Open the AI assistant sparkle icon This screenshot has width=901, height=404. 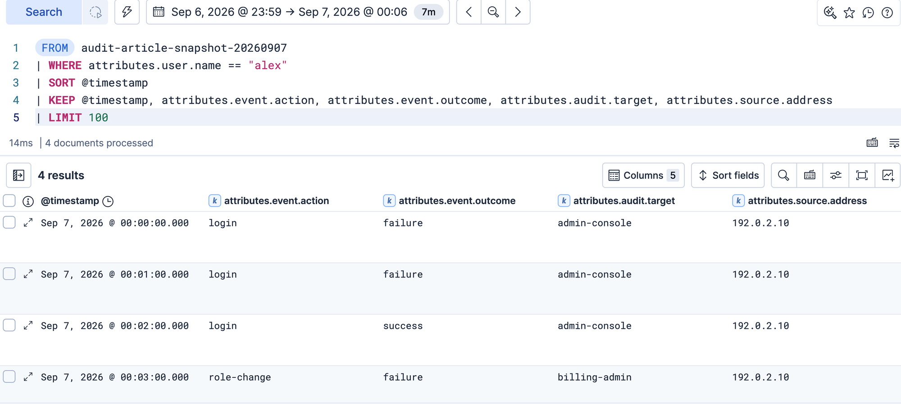pyautogui.click(x=830, y=13)
